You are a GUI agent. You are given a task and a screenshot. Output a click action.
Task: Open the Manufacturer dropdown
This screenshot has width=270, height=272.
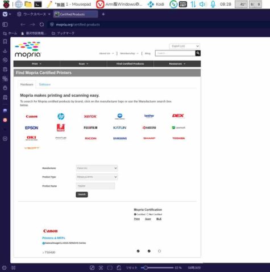97,168
